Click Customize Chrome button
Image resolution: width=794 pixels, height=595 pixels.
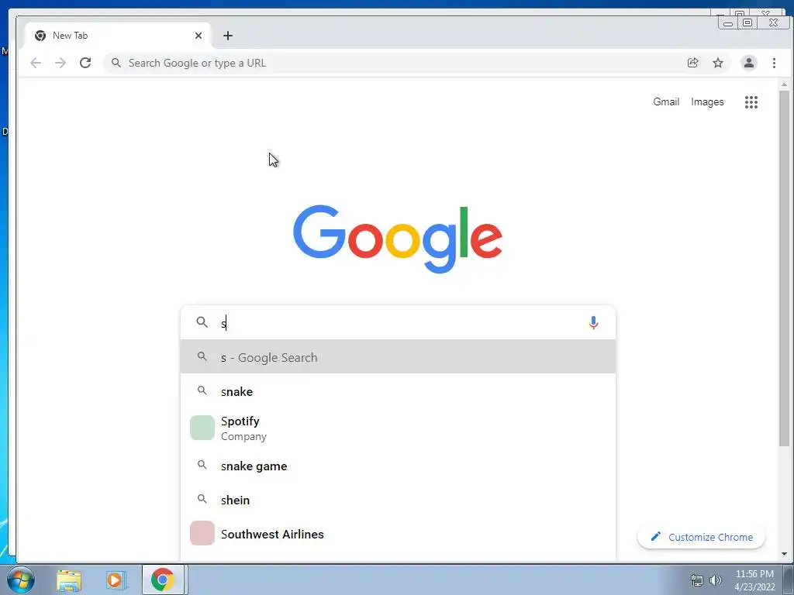[701, 537]
